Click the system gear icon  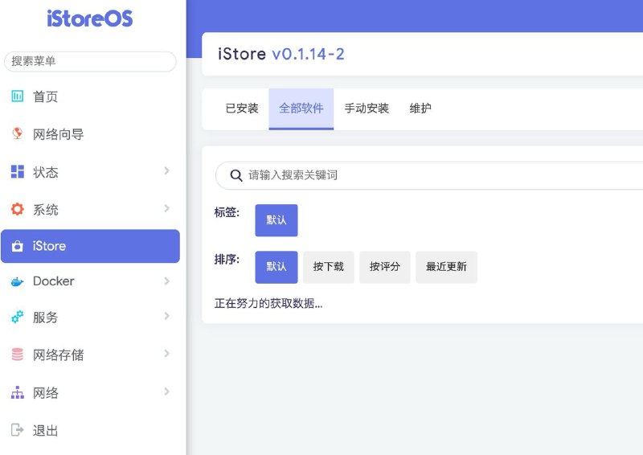coord(17,209)
